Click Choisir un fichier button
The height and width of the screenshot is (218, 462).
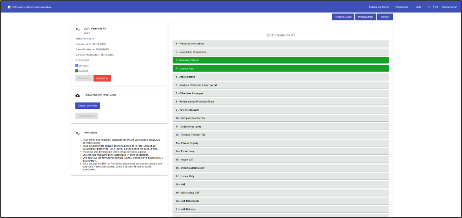point(87,106)
